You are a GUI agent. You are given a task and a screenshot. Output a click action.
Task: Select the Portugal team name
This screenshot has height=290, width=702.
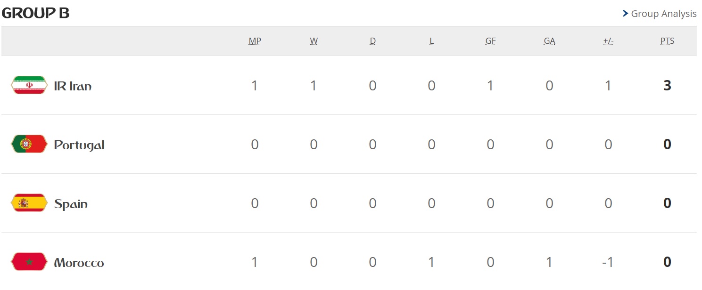pyautogui.click(x=79, y=145)
